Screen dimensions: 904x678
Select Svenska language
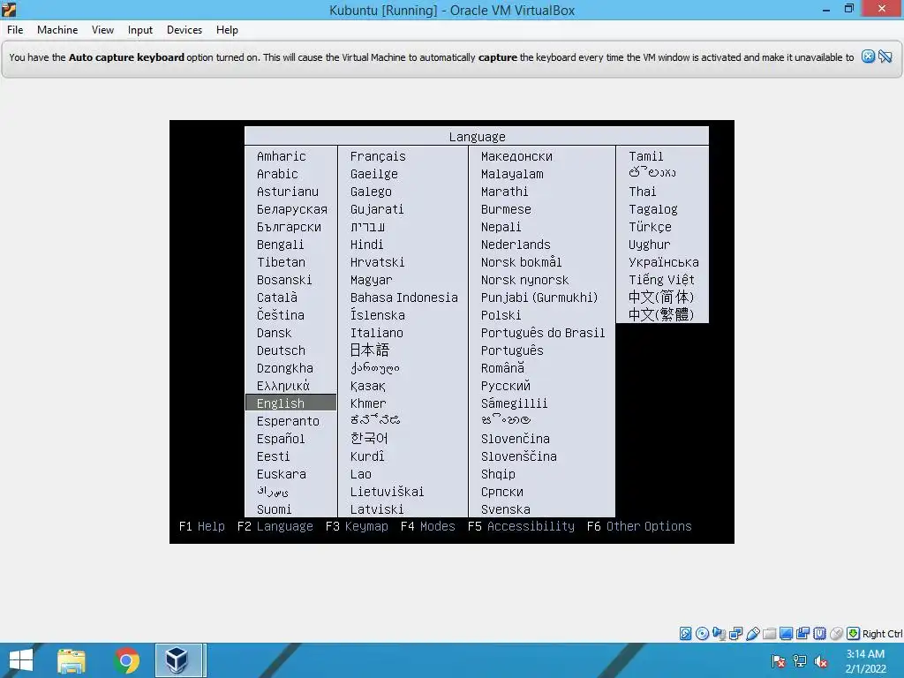pos(506,509)
